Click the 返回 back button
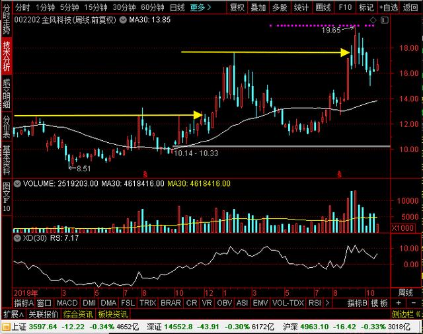 (x=411, y=8)
